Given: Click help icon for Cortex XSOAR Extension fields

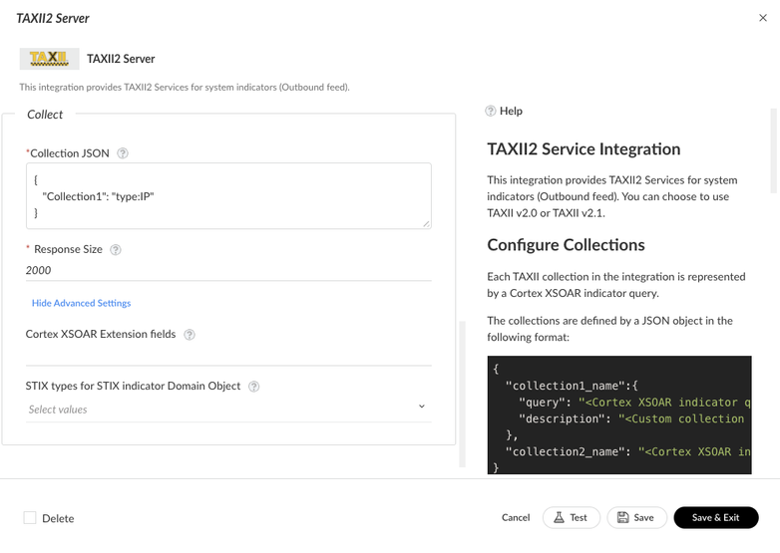Looking at the screenshot, I should tap(190, 335).
